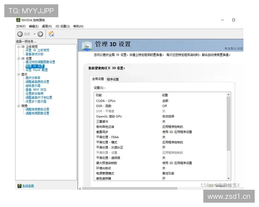The height and width of the screenshot is (207, 259).
Task: Click the 管理 3D 设置 header icon
Action: pyautogui.click(x=86, y=45)
